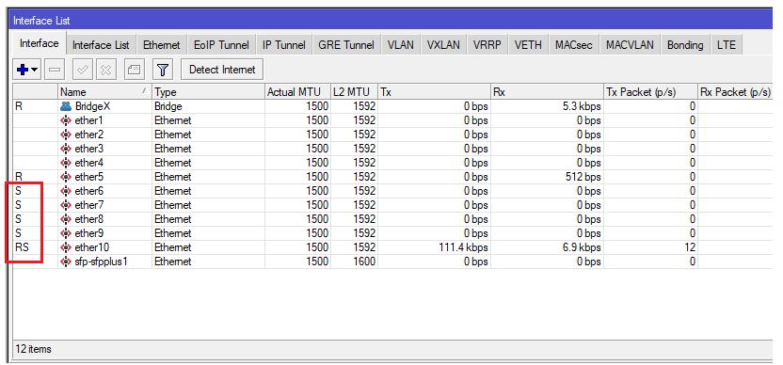Open the Add dropdown arrow
This screenshot has width=783, height=365.
click(x=35, y=71)
